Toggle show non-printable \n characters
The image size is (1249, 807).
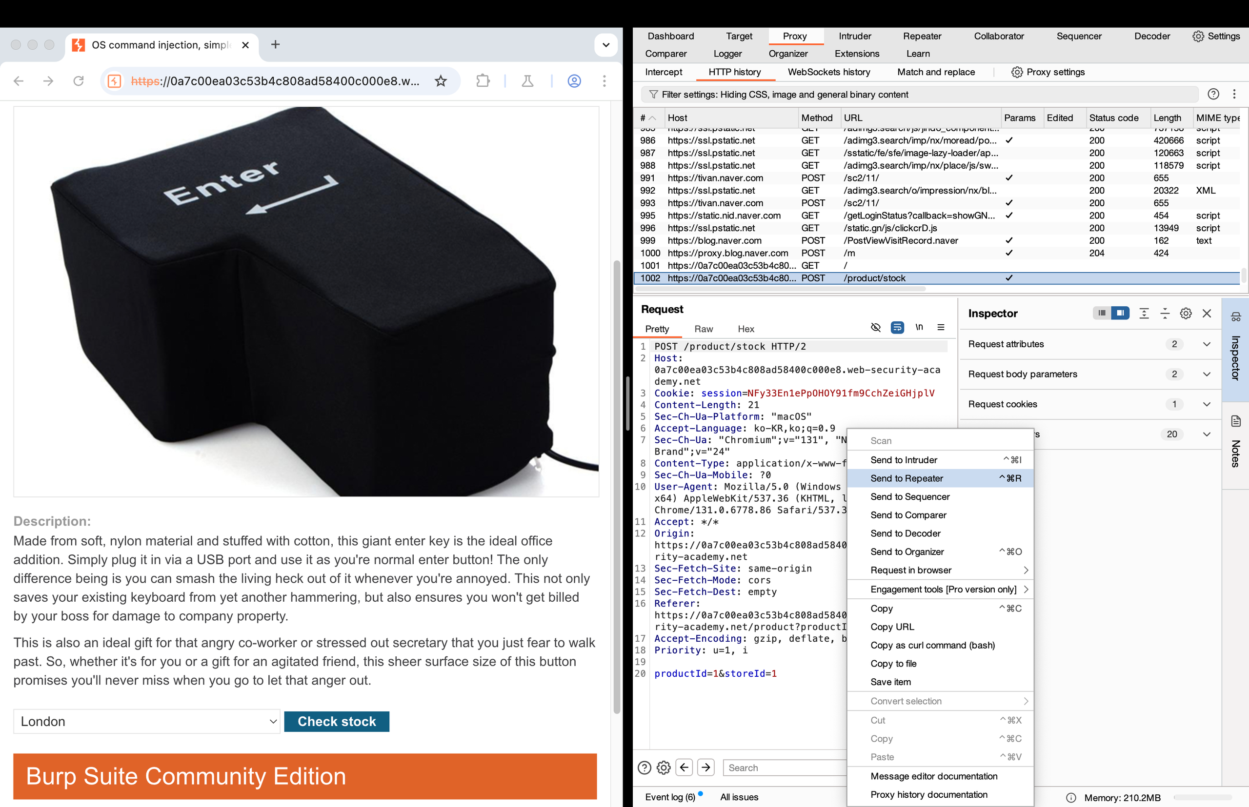point(919,327)
